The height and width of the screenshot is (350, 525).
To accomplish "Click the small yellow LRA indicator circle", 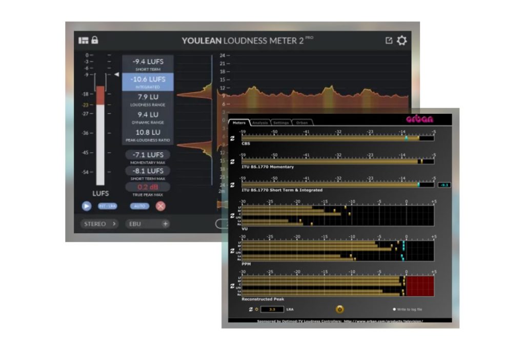I will coord(257,309).
